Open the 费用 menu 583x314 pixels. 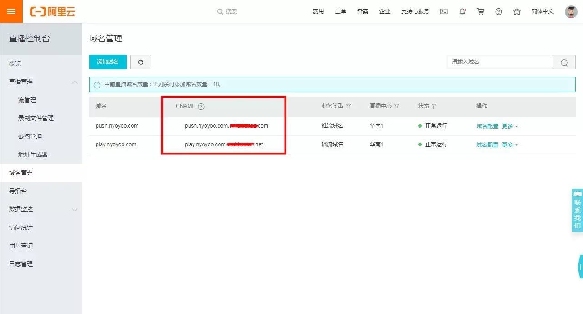(x=318, y=11)
